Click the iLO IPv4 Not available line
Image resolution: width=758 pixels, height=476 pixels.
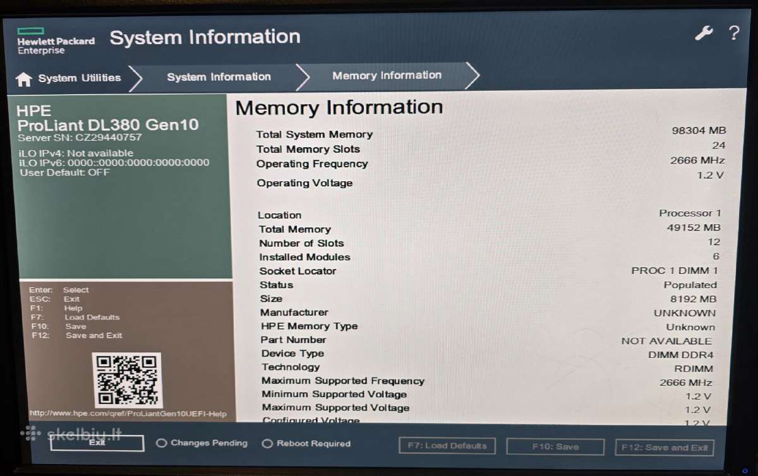point(76,153)
